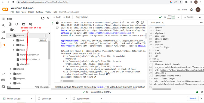Open the table of contents sidebar icon

(3, 19)
